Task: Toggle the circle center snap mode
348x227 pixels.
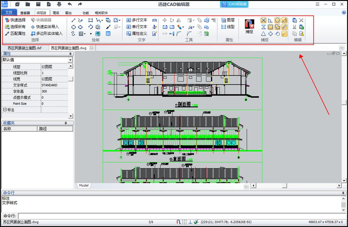Action: point(277,20)
